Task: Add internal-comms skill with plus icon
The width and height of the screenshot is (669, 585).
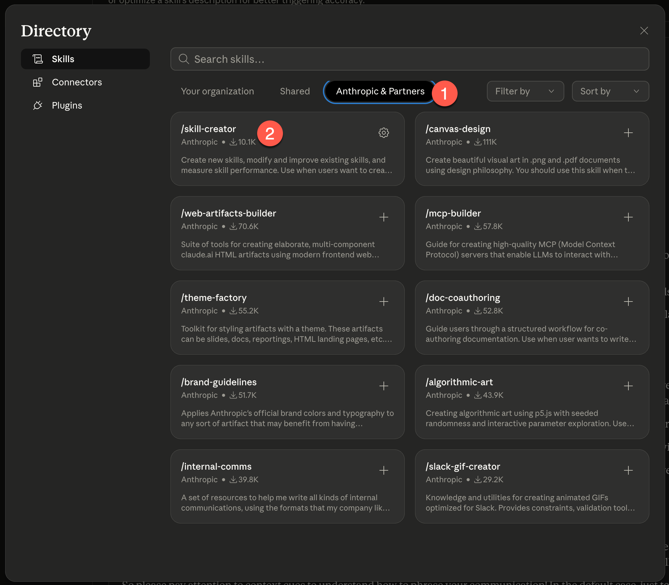Action: [x=383, y=470]
